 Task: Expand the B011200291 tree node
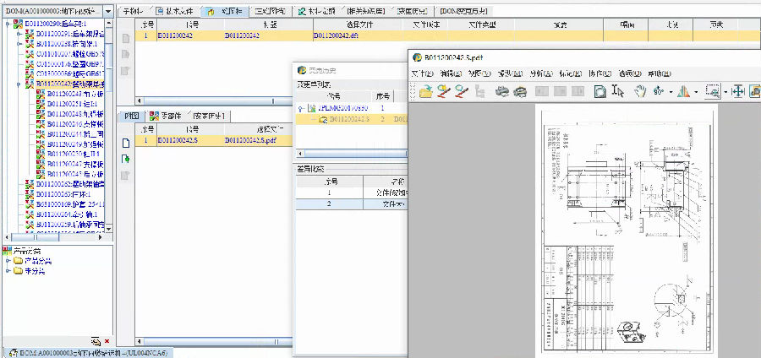[19, 33]
